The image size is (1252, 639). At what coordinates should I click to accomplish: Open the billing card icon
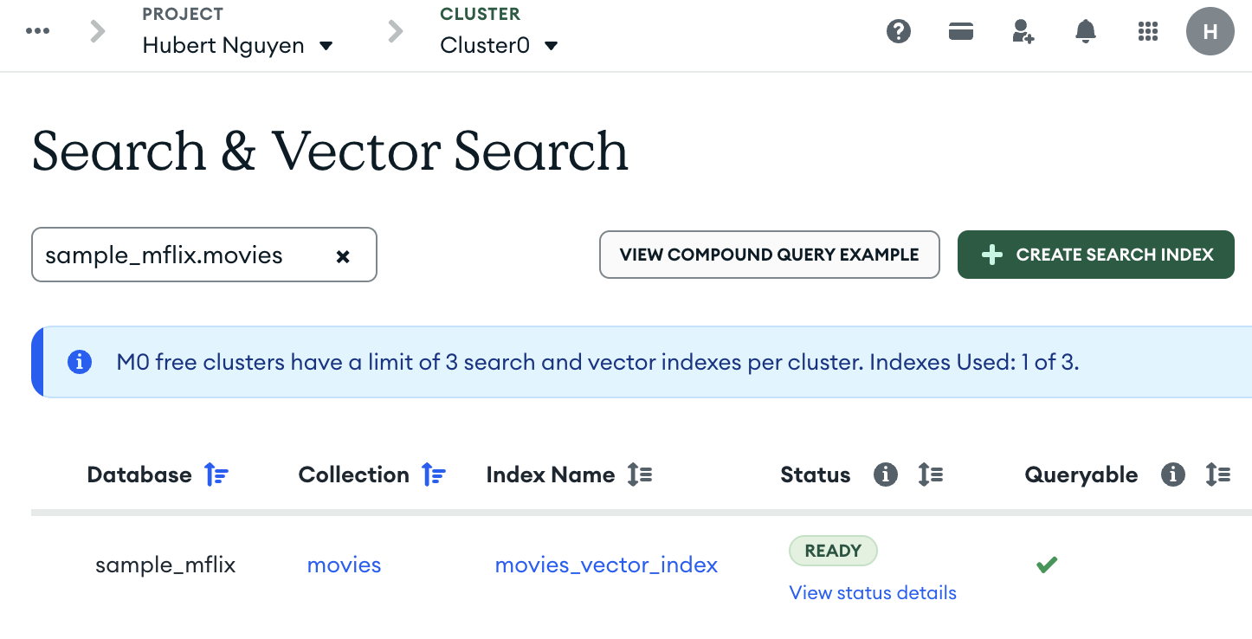[961, 32]
